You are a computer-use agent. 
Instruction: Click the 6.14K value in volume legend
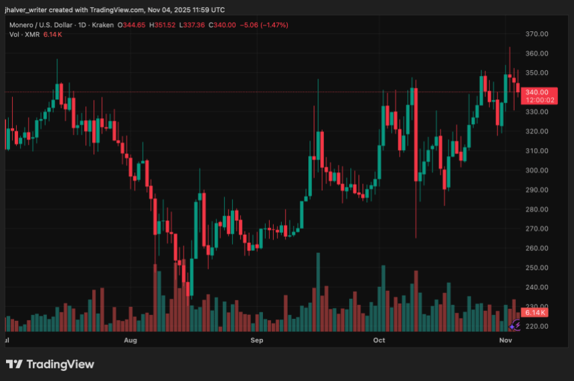[x=53, y=34]
